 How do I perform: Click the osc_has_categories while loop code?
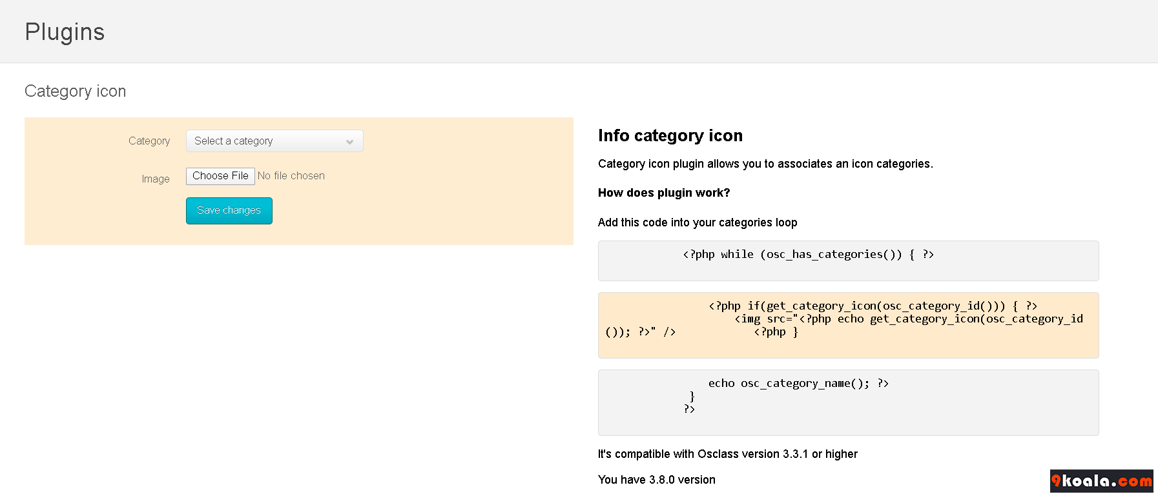(808, 255)
